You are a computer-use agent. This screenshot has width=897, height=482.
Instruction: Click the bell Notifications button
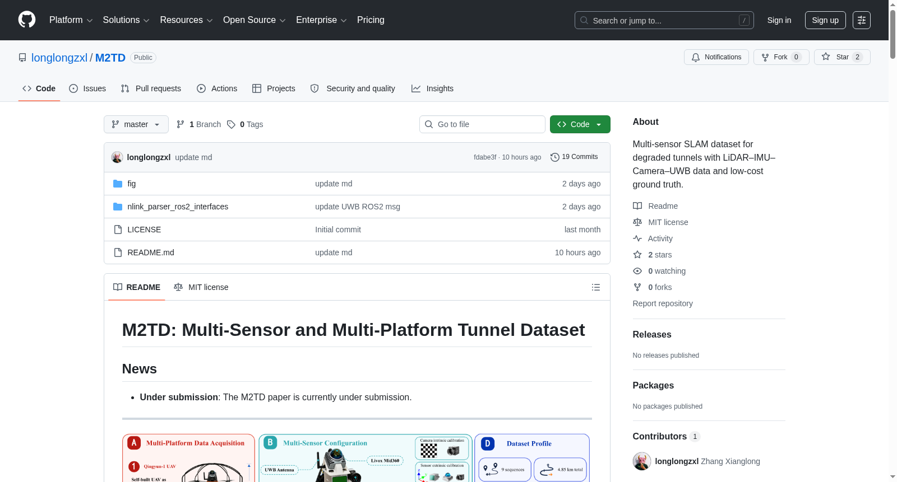pyautogui.click(x=716, y=57)
